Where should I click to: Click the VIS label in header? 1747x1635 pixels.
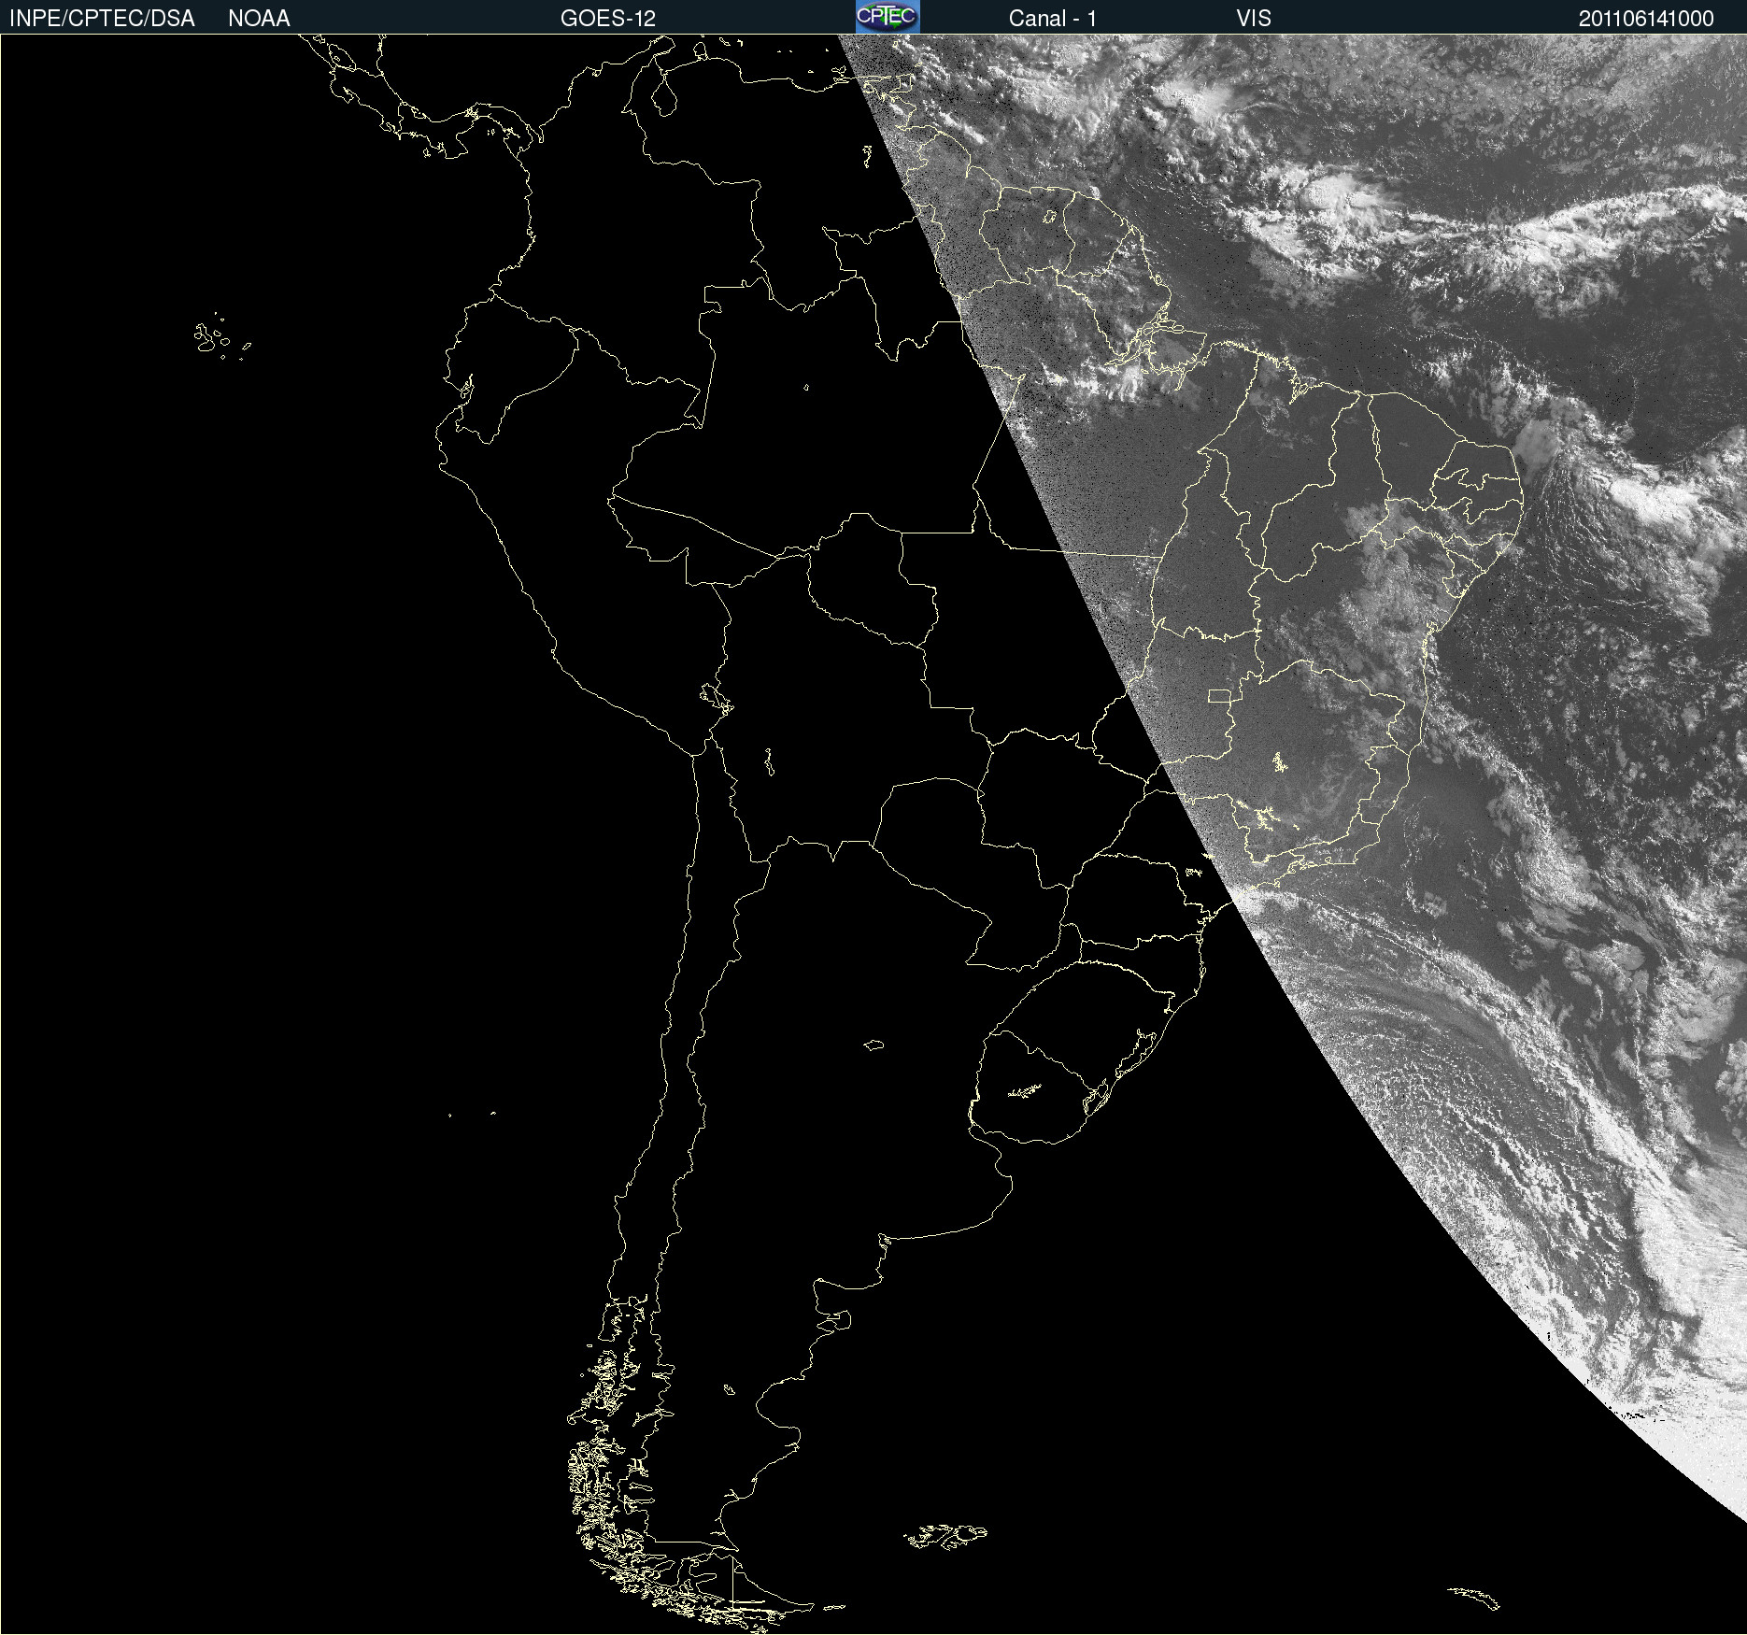click(x=1254, y=19)
